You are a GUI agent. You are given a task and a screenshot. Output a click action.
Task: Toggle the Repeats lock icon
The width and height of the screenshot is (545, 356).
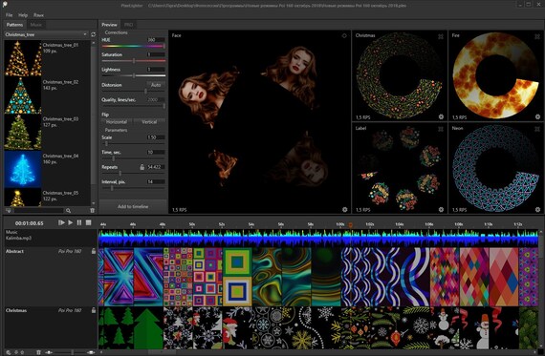point(142,167)
